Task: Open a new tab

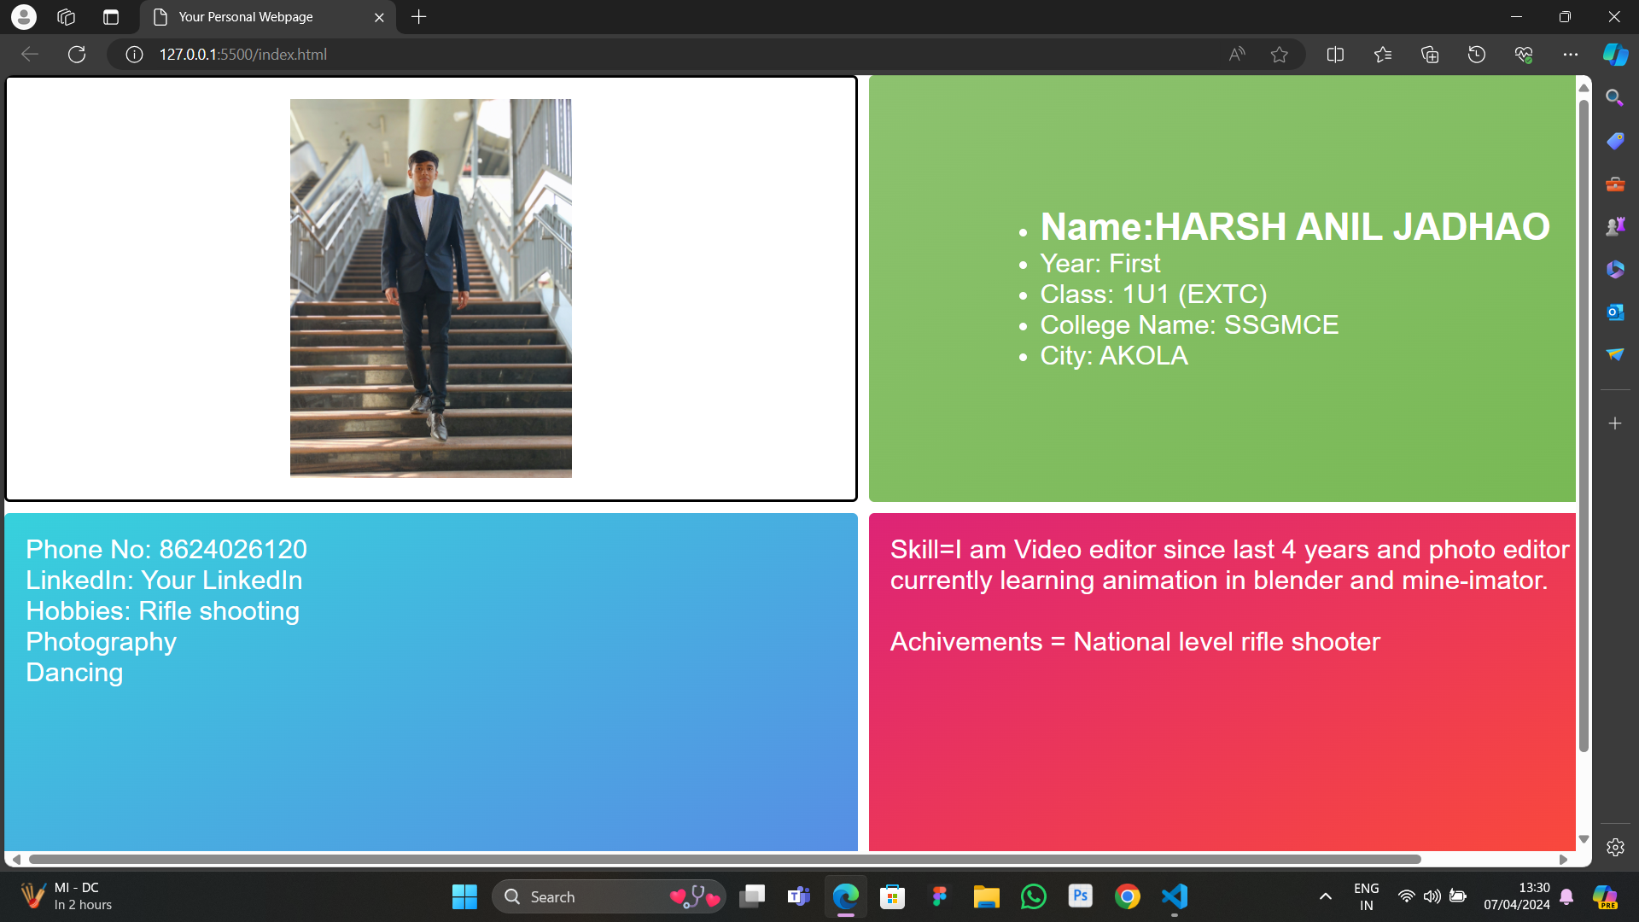Action: click(418, 17)
